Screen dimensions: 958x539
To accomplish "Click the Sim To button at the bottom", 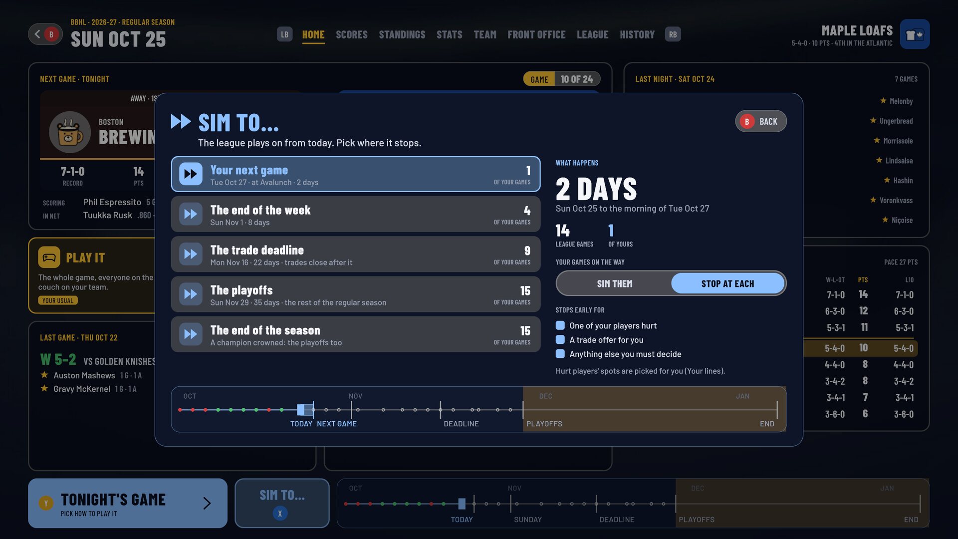I will tap(282, 503).
